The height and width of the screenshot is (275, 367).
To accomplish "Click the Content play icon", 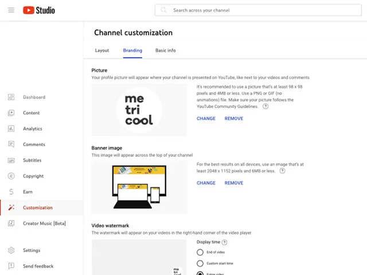I will (x=11, y=113).
